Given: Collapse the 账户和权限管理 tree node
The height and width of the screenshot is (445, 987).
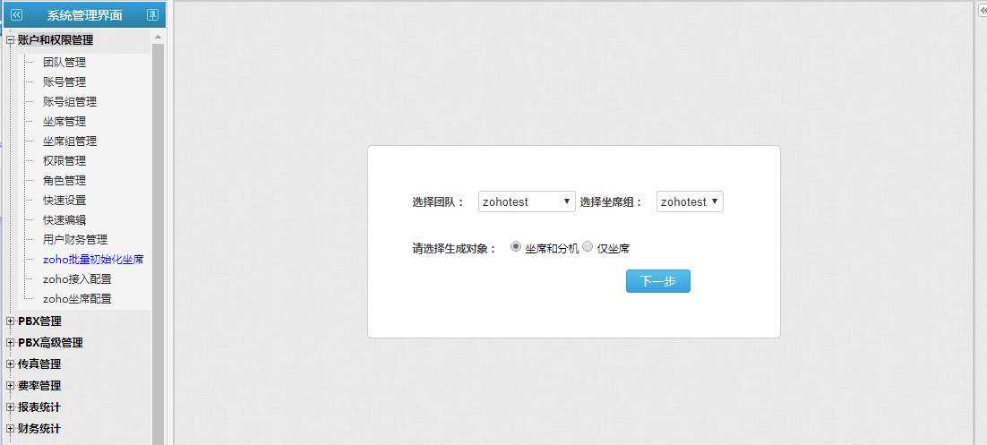Looking at the screenshot, I should coord(10,40).
